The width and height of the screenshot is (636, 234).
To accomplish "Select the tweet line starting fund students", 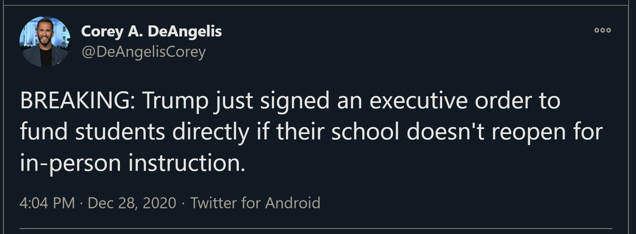I will pos(311,132).
